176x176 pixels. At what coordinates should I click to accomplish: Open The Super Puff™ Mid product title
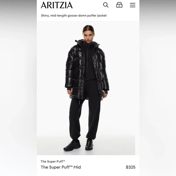pyautogui.click(x=61, y=167)
